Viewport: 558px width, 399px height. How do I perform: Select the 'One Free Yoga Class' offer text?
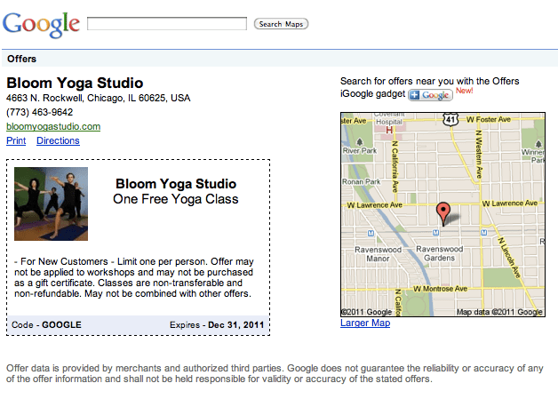176,199
